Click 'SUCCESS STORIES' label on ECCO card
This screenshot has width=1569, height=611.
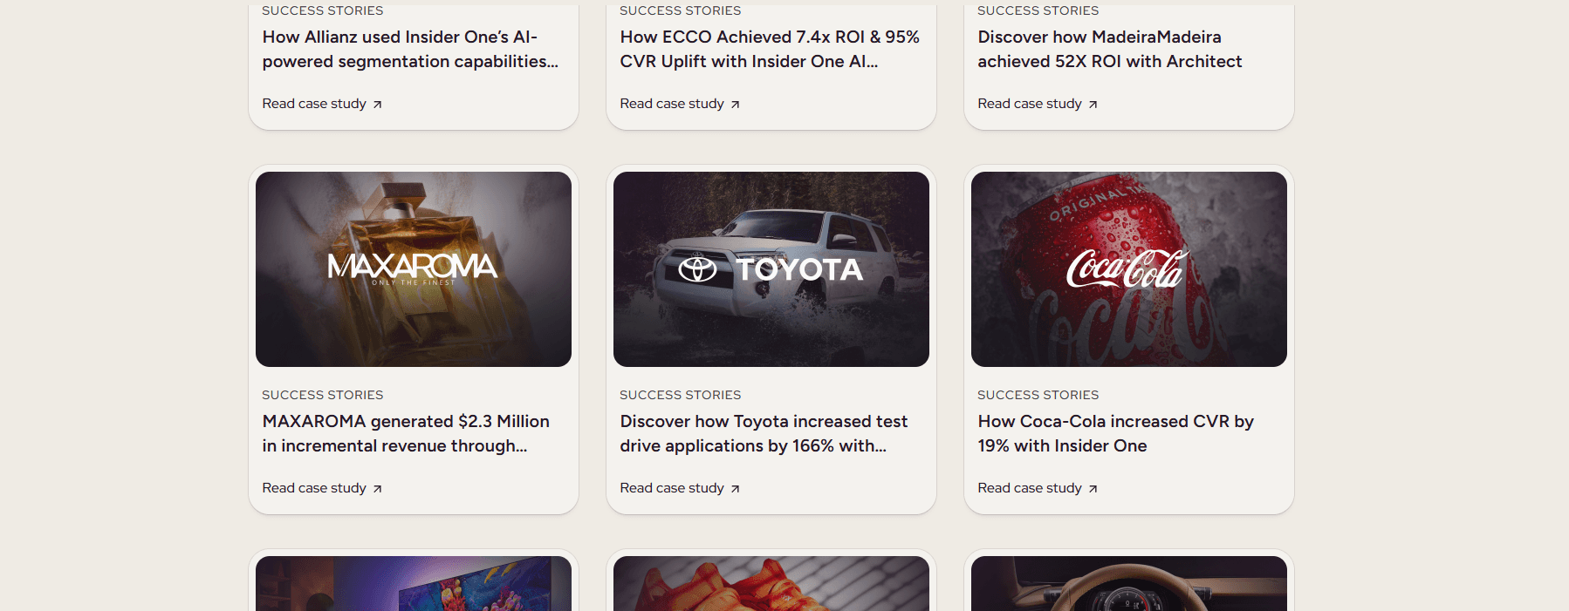(681, 10)
